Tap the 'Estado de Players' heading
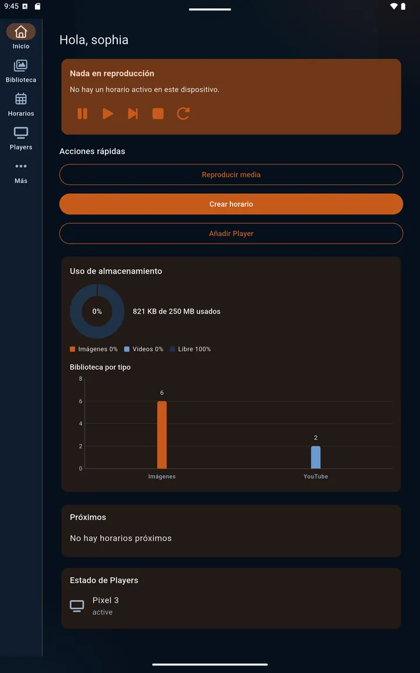The width and height of the screenshot is (420, 673). tap(104, 580)
